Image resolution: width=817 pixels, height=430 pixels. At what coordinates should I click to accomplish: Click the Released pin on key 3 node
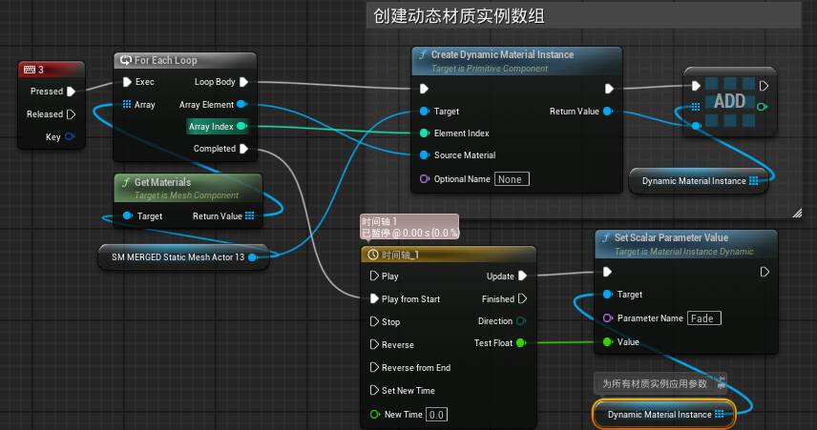[70, 114]
